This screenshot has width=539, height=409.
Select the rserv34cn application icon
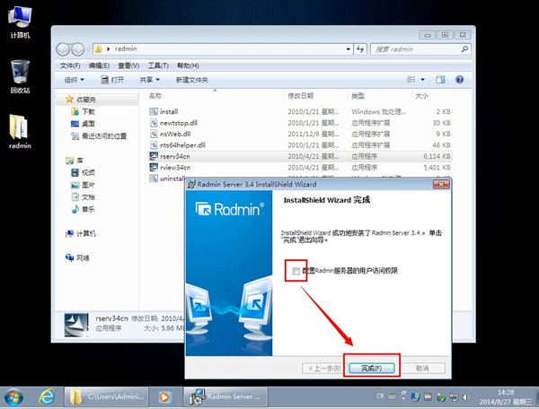[154, 156]
